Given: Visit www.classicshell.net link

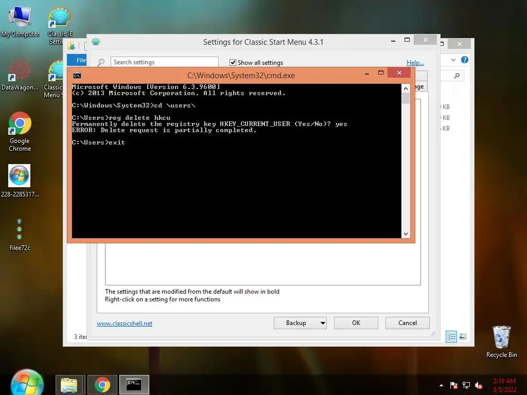Looking at the screenshot, I should 125,324.
